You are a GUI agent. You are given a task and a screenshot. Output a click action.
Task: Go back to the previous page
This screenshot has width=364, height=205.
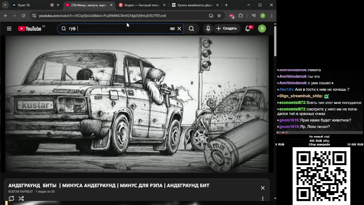click(6, 16)
